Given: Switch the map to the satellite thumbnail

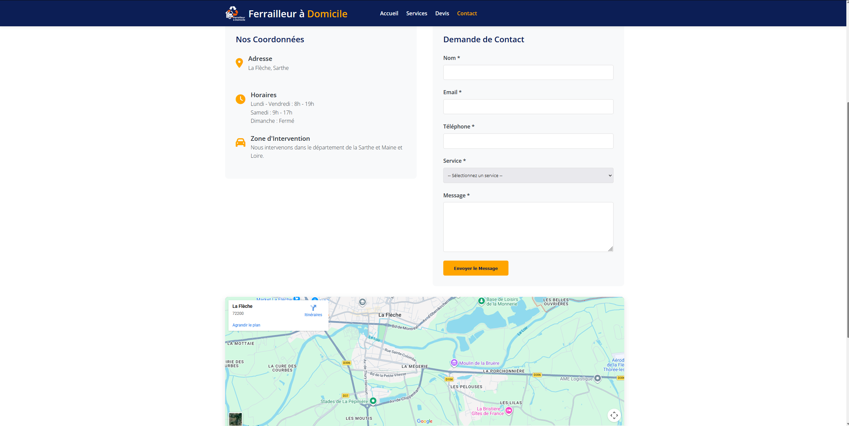Looking at the screenshot, I should [x=235, y=419].
